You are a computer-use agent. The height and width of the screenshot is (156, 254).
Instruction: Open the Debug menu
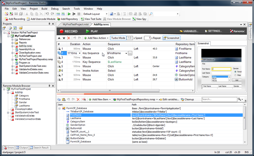[55, 9]
